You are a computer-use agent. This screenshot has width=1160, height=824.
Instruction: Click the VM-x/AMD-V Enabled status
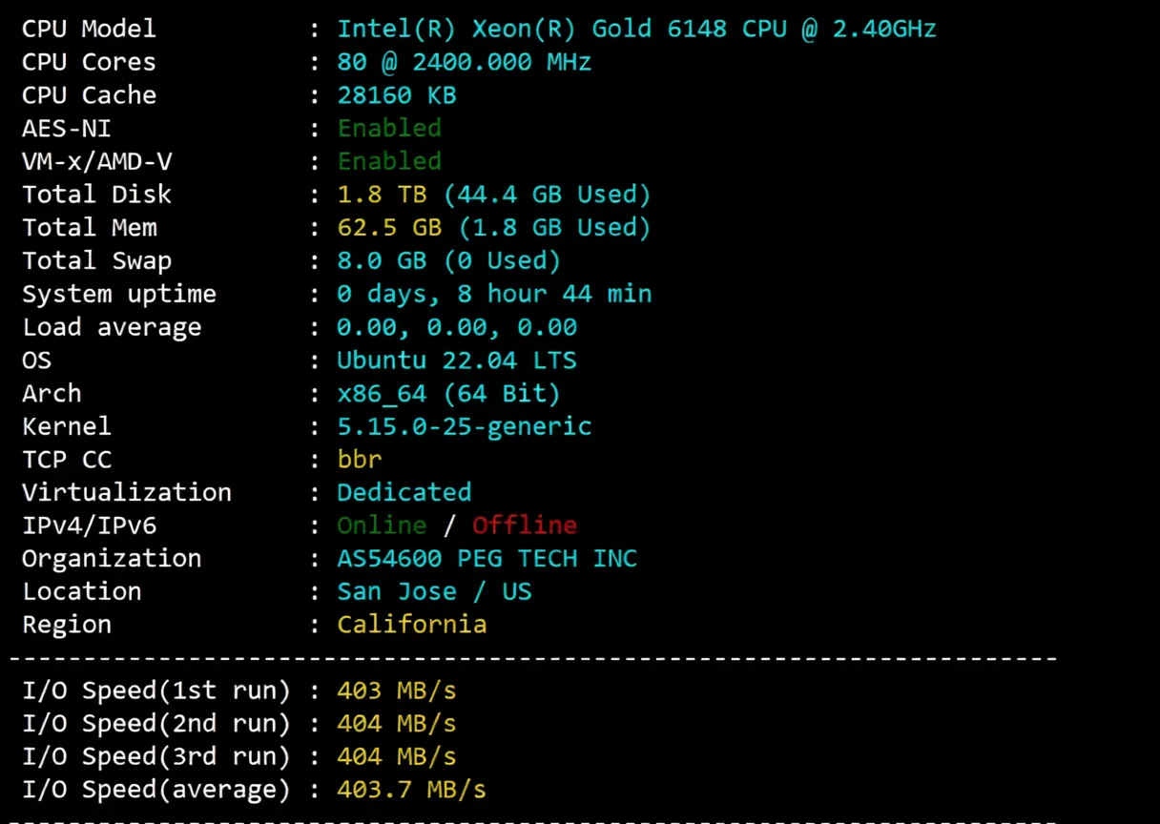click(389, 161)
